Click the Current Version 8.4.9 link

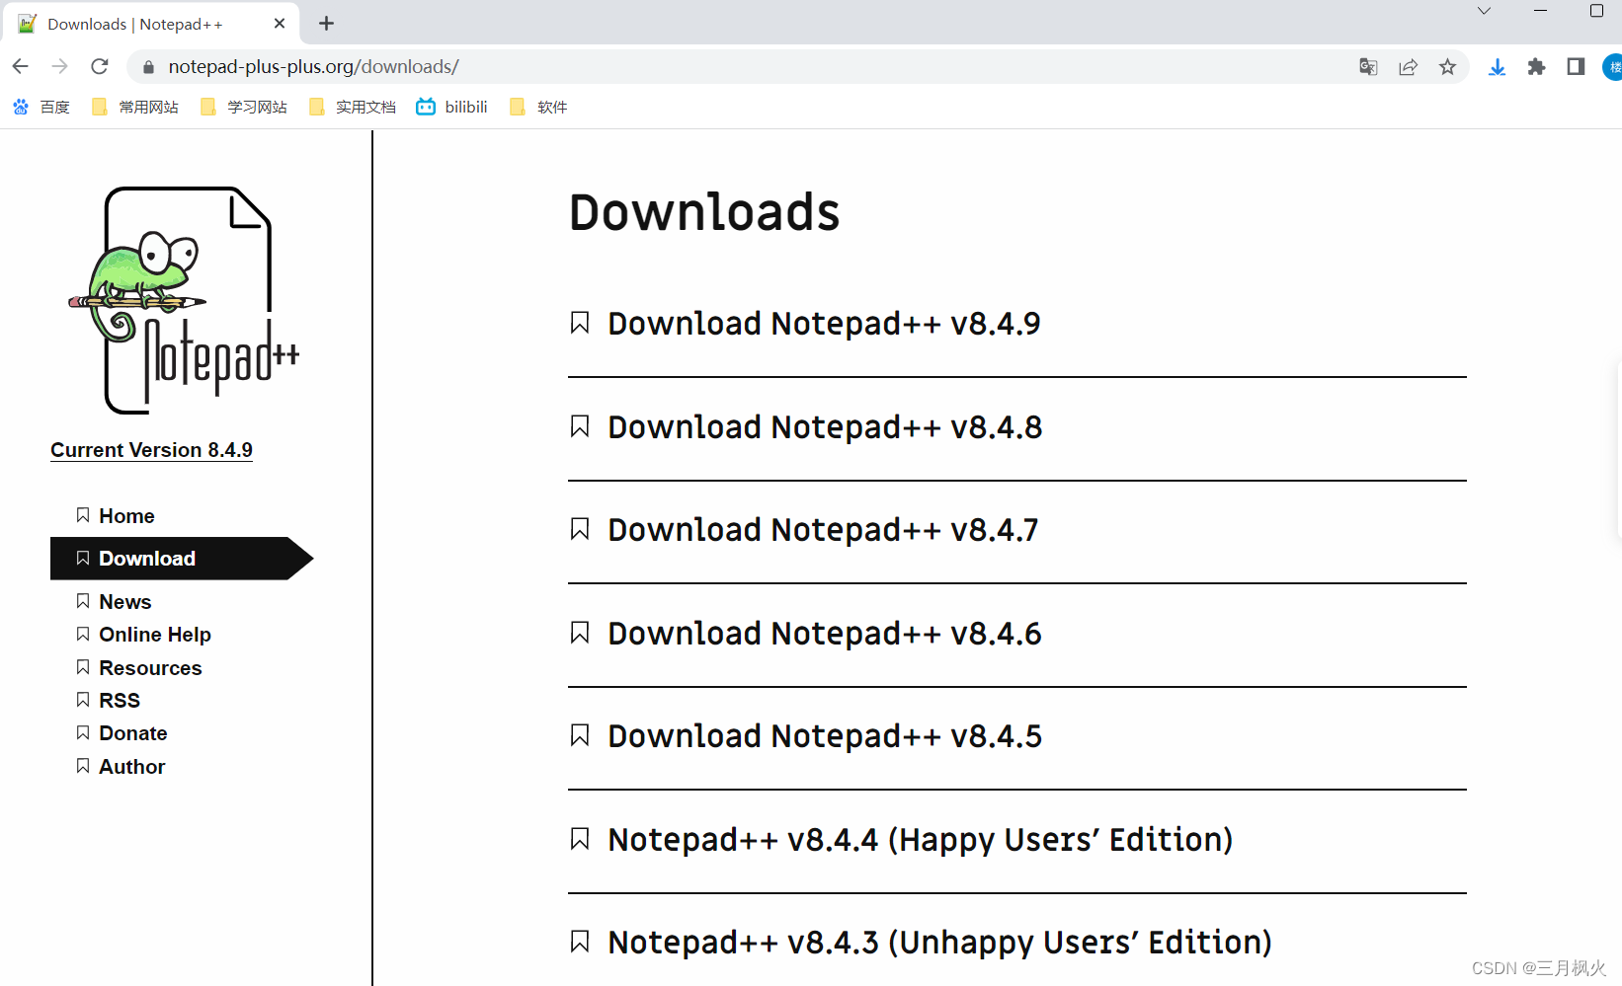coord(151,450)
